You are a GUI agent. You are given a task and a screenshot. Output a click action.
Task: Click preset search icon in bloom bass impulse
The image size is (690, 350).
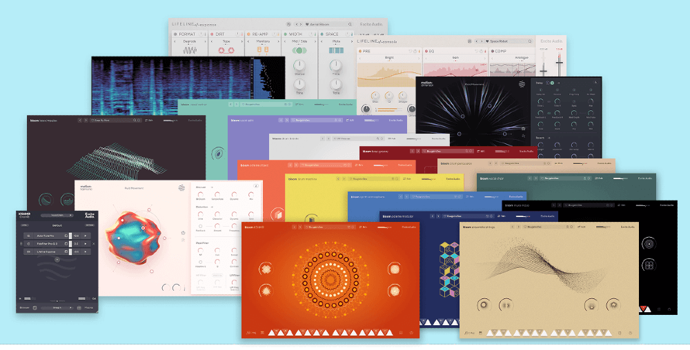tap(135, 120)
